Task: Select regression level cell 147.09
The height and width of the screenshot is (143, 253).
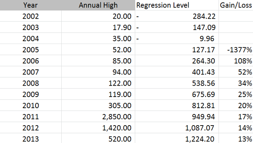Action: [177, 27]
